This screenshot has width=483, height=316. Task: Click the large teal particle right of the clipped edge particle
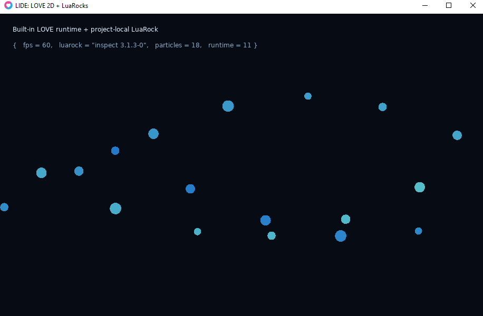pos(115,209)
